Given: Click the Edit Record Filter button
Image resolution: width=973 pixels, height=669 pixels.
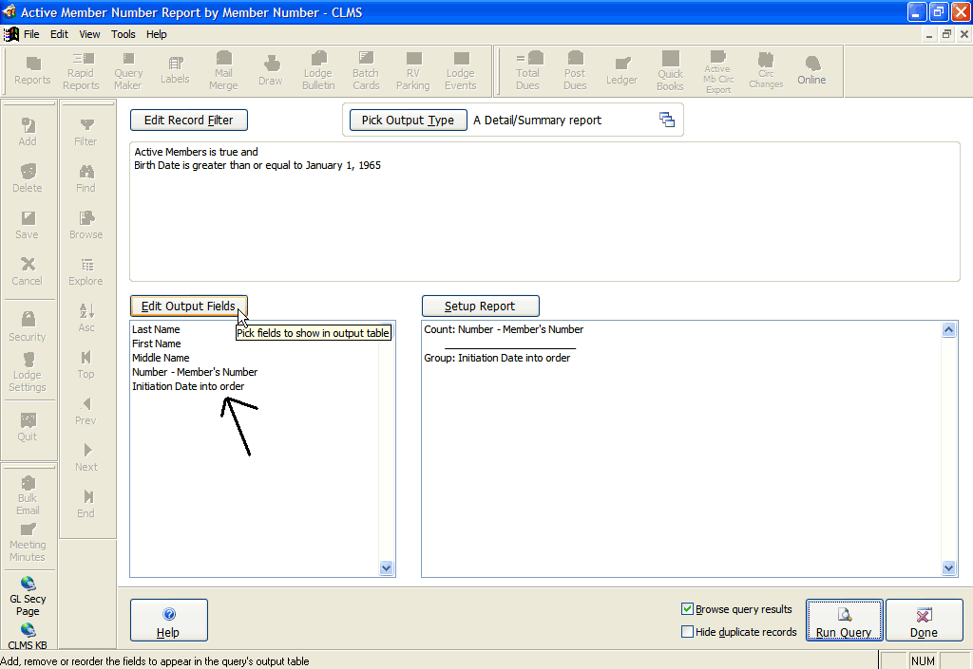Looking at the screenshot, I should pos(188,121).
